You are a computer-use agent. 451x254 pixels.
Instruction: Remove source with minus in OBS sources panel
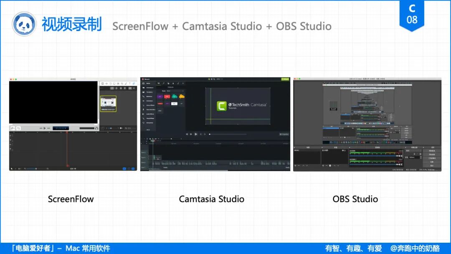[327, 166]
